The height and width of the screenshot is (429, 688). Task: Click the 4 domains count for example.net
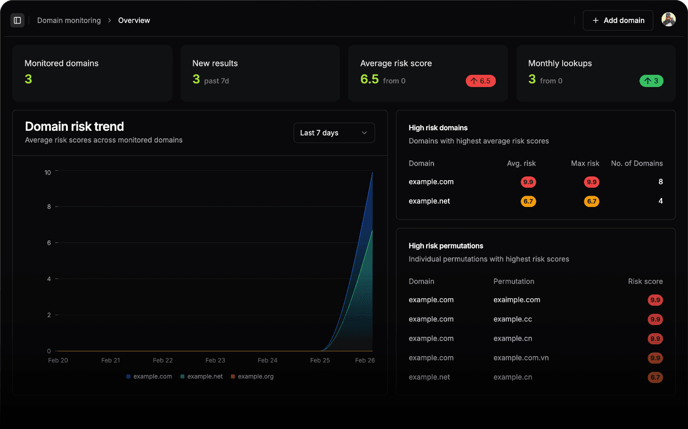click(x=660, y=201)
